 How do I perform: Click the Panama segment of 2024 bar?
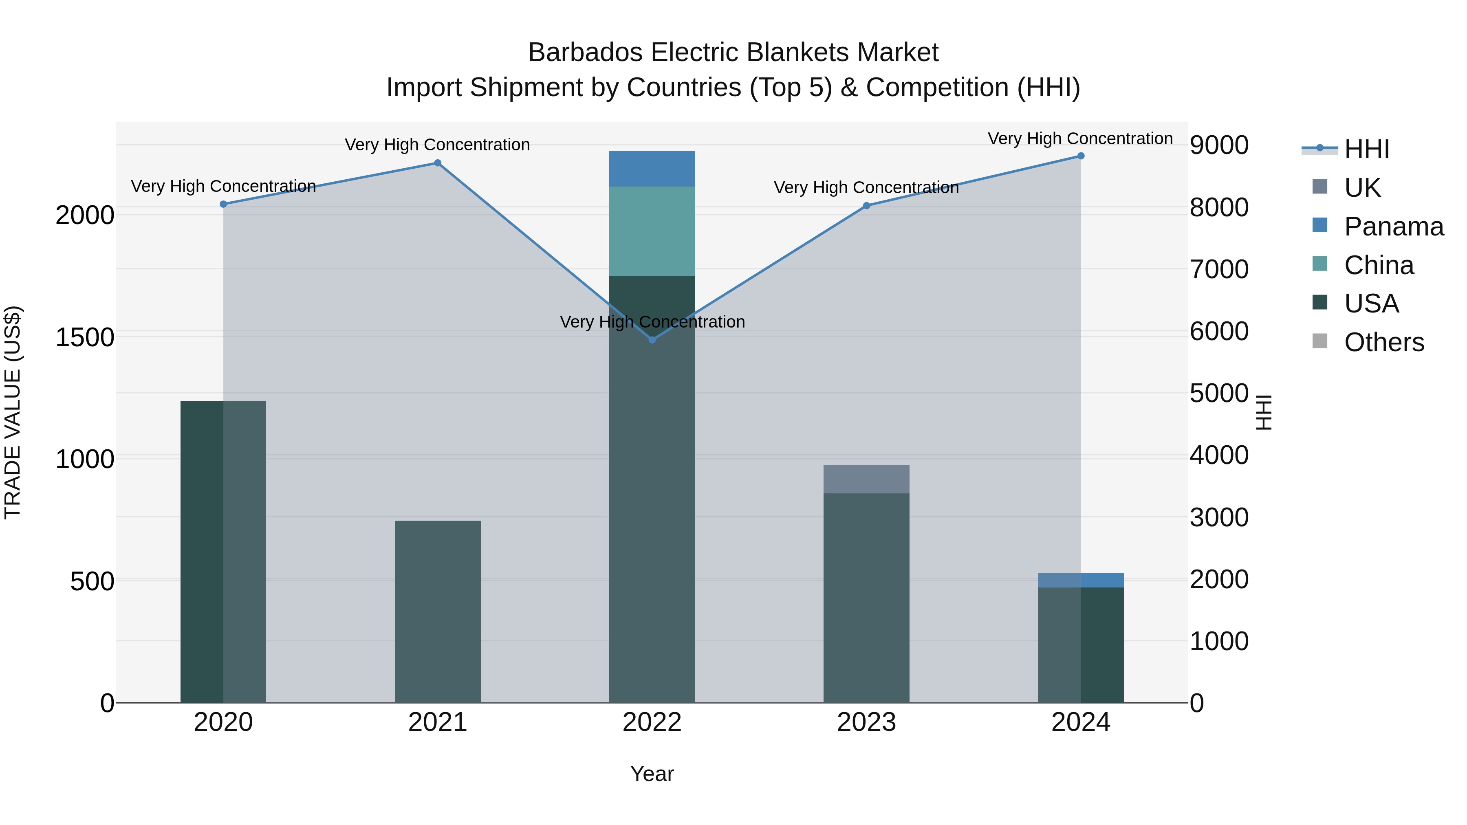tap(1081, 580)
